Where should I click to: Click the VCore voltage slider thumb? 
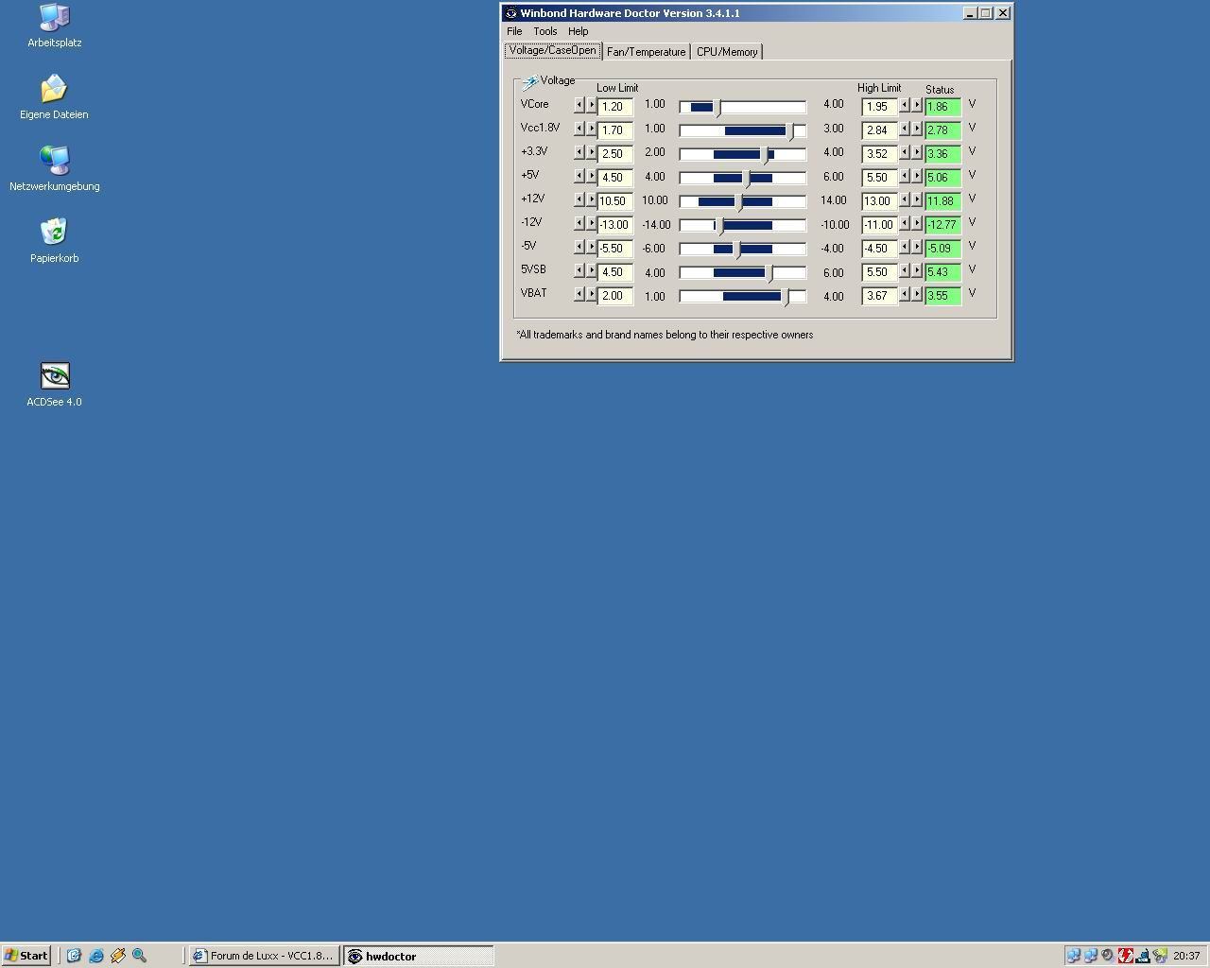718,108
